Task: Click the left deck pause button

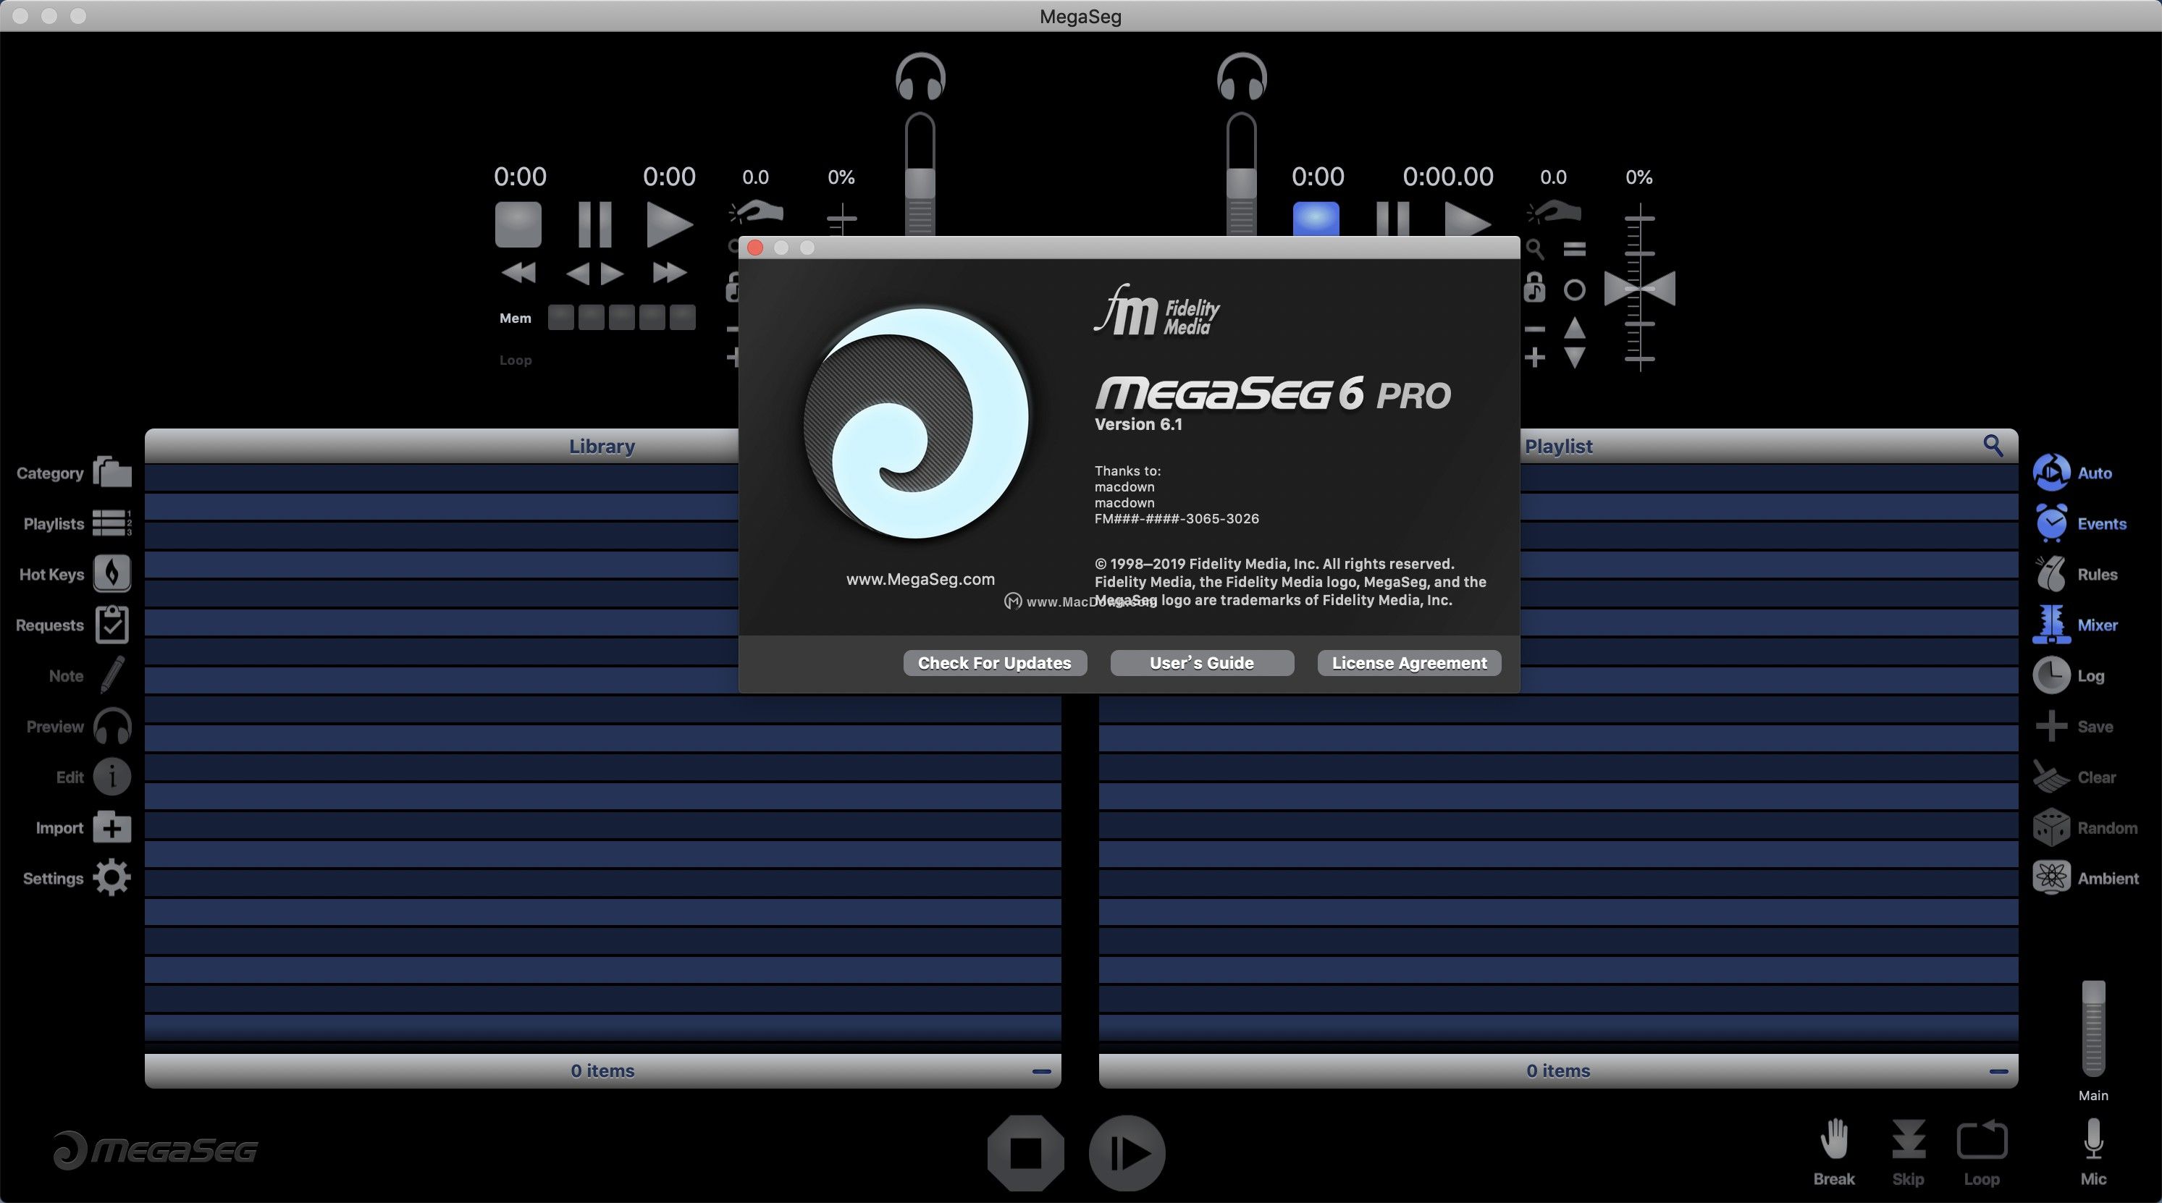Action: pos(594,224)
